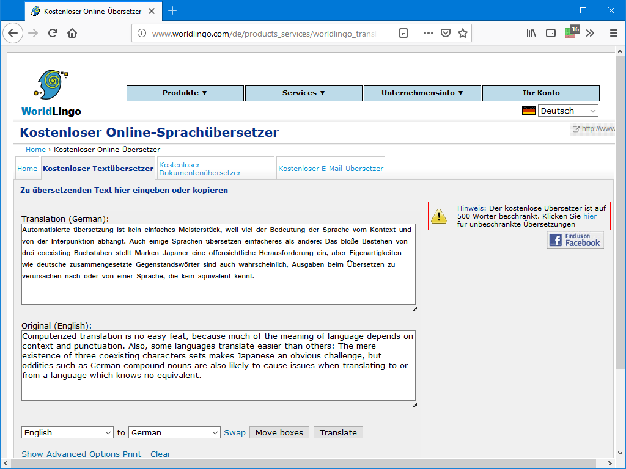
Task: Click the browser forward arrow
Action: tap(33, 33)
